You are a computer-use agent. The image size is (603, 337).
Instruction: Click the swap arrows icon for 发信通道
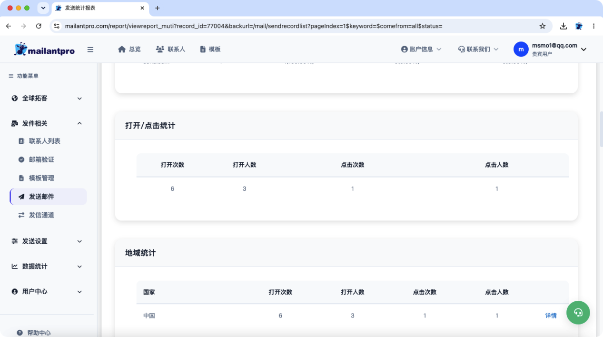21,215
